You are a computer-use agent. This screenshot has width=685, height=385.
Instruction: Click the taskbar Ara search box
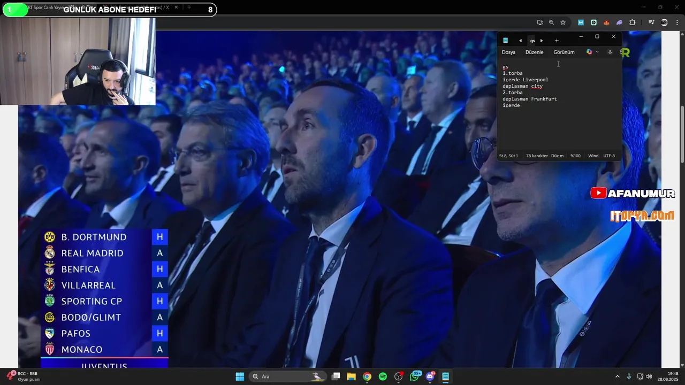288,376
